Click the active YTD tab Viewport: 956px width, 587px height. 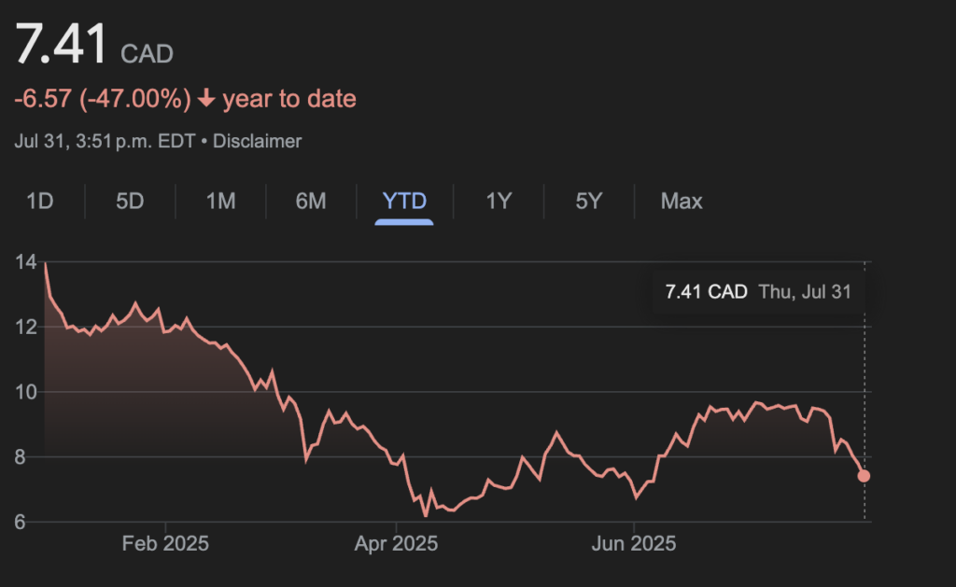click(404, 201)
